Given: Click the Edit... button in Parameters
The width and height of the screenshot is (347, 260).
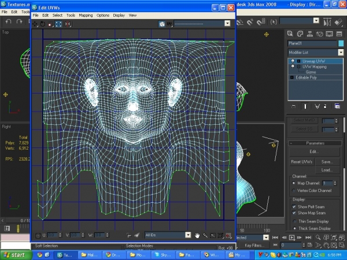Looking at the screenshot, I should pos(314,151).
